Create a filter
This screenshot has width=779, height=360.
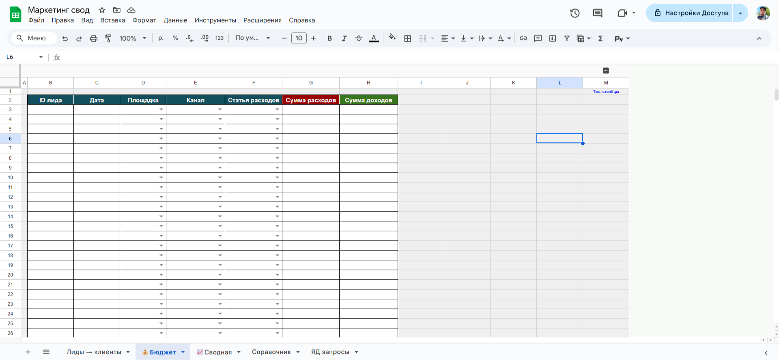tap(567, 38)
